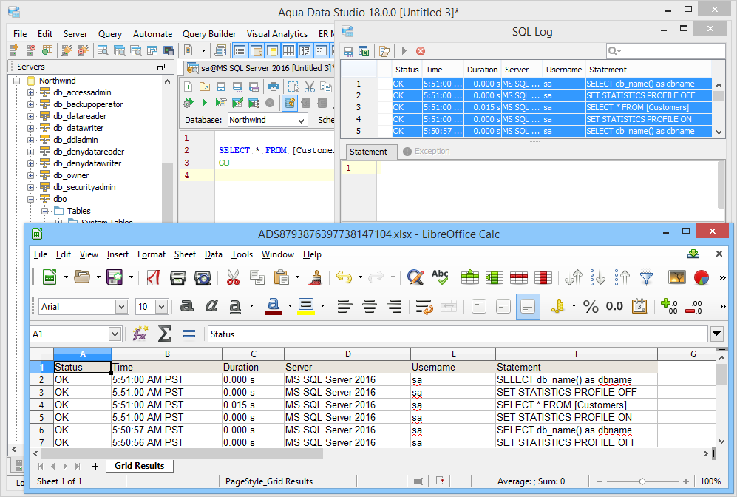Image resolution: width=737 pixels, height=497 pixels.
Task: Click the Spelling check icon in Calc
Action: tap(440, 277)
